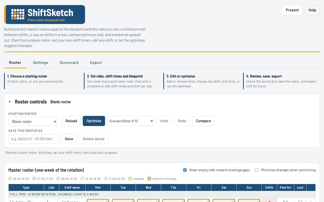
Task: Click the Staff name column header
Action: [x=72, y=188]
